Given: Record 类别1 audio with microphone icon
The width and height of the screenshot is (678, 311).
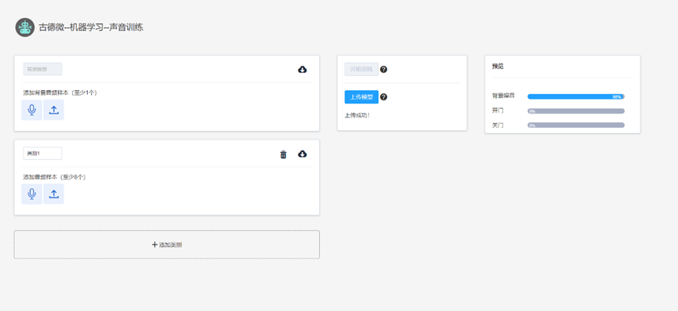Looking at the screenshot, I should pos(32,194).
